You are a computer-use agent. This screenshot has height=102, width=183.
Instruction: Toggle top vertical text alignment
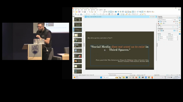[x=174, y=31]
